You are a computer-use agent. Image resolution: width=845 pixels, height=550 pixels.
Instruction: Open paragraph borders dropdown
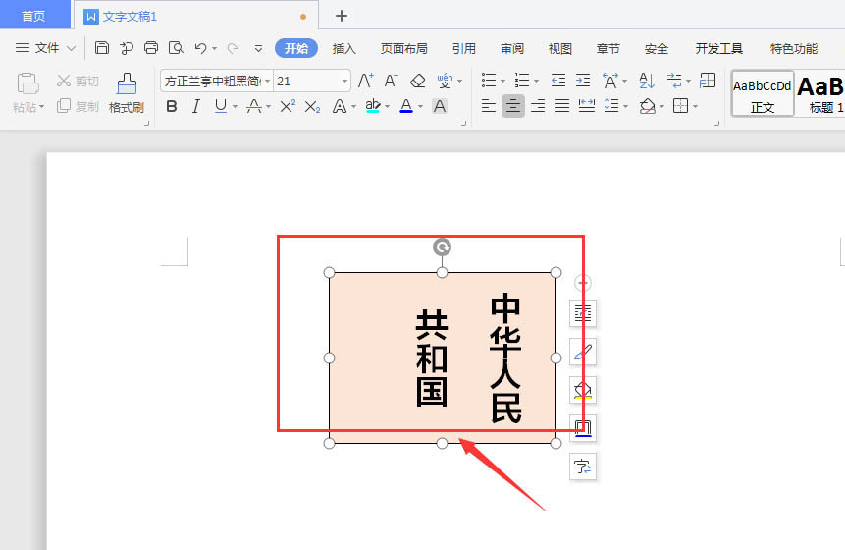[695, 107]
